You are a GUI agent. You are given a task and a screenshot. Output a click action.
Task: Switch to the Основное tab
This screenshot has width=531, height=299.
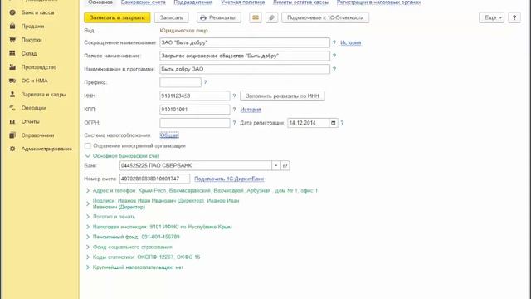pos(100,2)
